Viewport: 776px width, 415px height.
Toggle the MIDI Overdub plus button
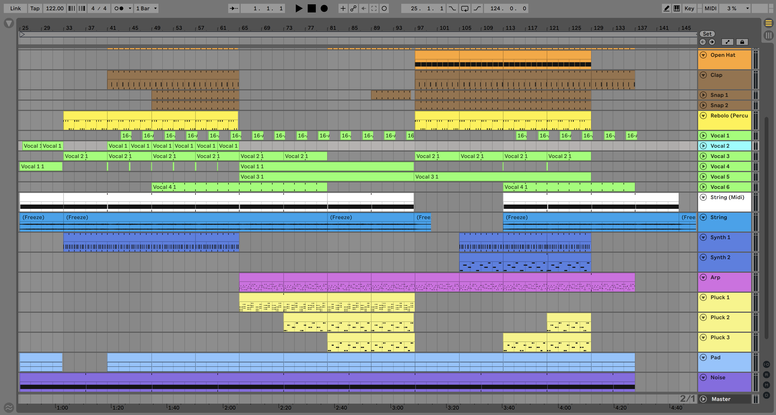(x=343, y=8)
